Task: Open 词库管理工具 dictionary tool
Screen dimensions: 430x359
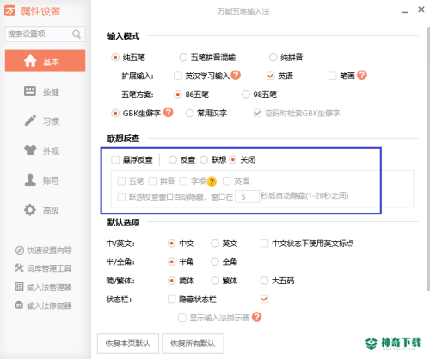Action: coord(43,269)
